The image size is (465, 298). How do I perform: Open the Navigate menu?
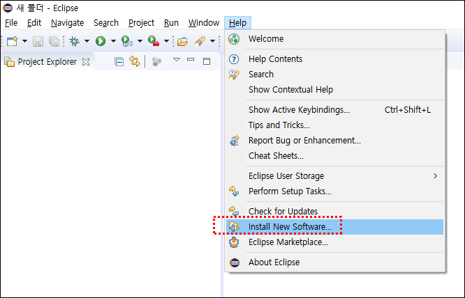[x=67, y=23]
